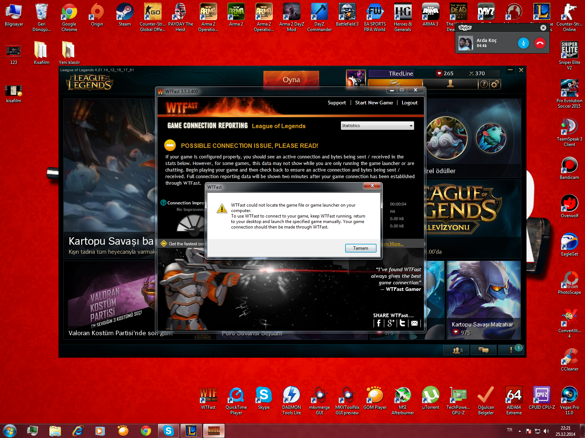Open notifications alert button in League client
The width and height of the screenshot is (585, 438).
click(x=511, y=350)
